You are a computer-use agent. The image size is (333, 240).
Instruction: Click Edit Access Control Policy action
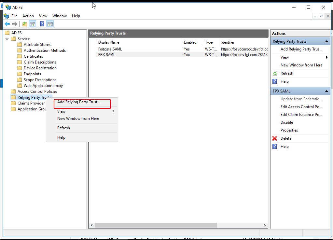coord(301,107)
